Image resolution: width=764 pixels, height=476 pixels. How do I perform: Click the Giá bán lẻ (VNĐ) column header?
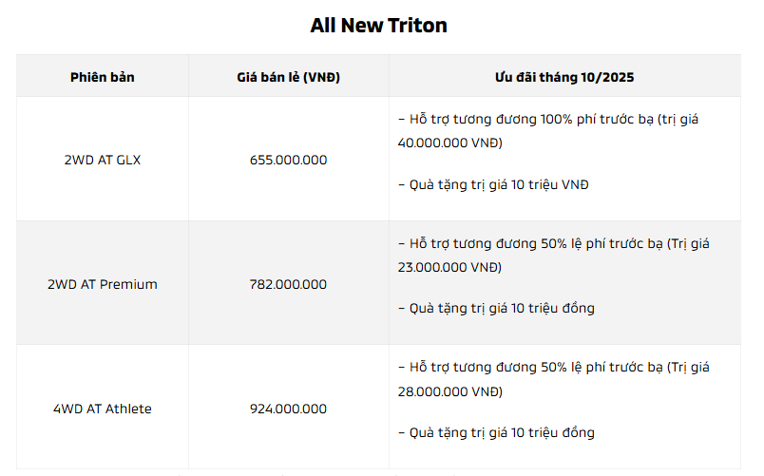(x=288, y=77)
